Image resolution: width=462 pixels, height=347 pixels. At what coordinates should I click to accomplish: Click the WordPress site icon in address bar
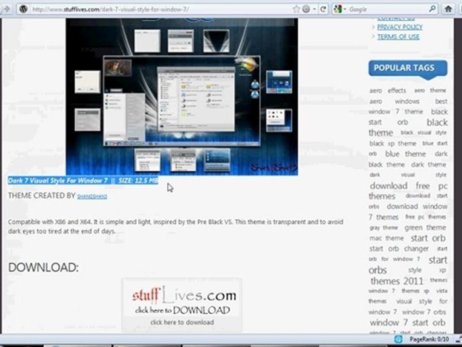pos(23,9)
